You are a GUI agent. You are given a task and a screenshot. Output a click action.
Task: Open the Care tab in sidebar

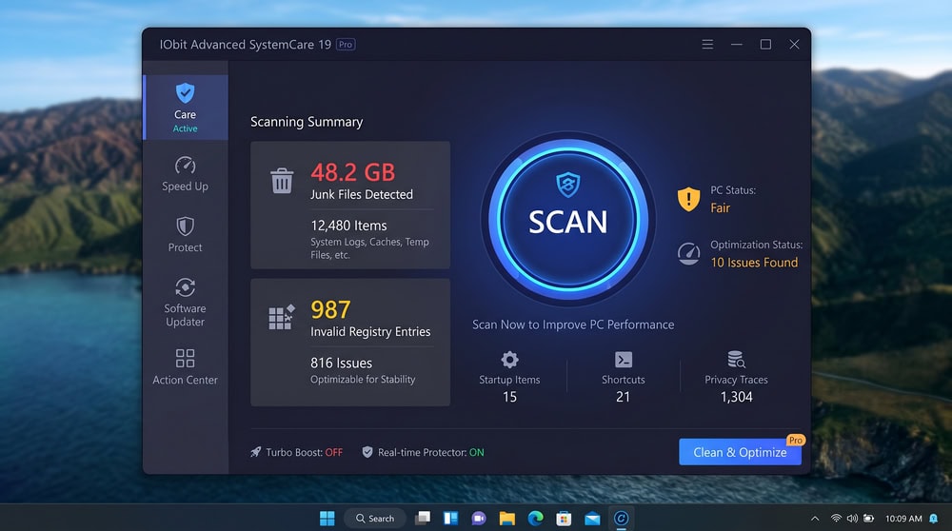click(186, 108)
